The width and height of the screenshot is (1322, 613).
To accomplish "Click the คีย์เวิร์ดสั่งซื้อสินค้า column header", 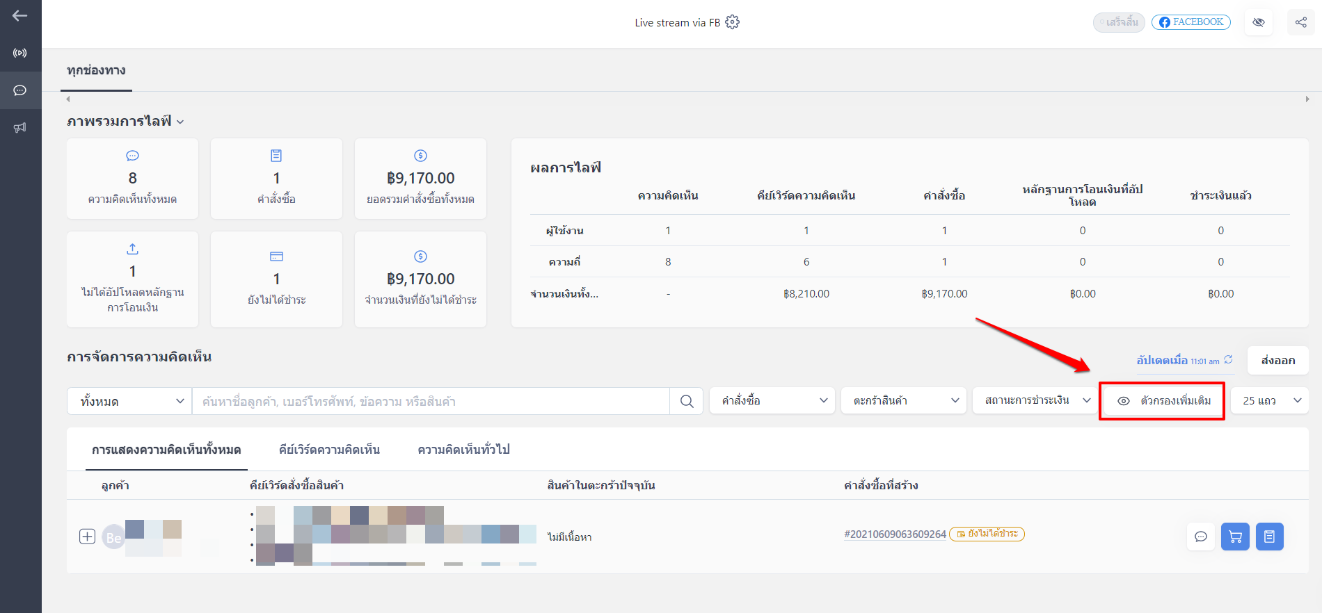I will tap(296, 485).
